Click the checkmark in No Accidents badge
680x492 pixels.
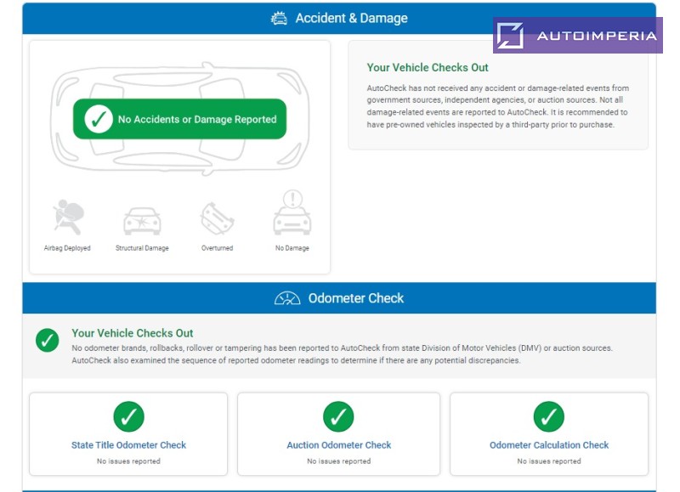(x=99, y=119)
